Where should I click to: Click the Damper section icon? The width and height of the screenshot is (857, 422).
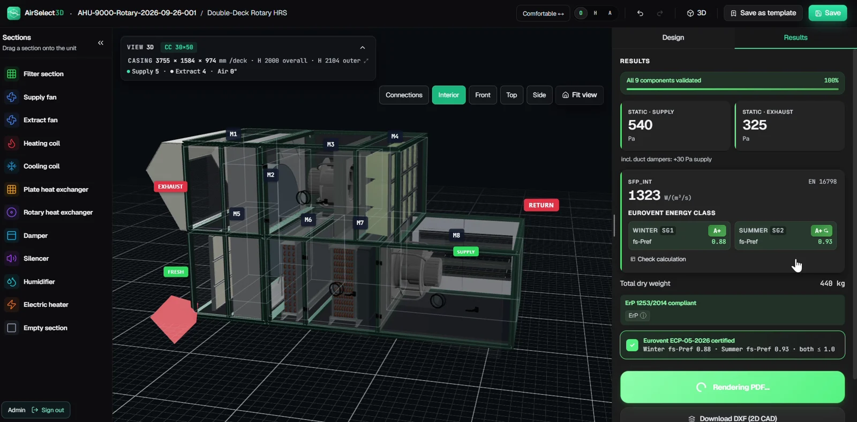11,236
